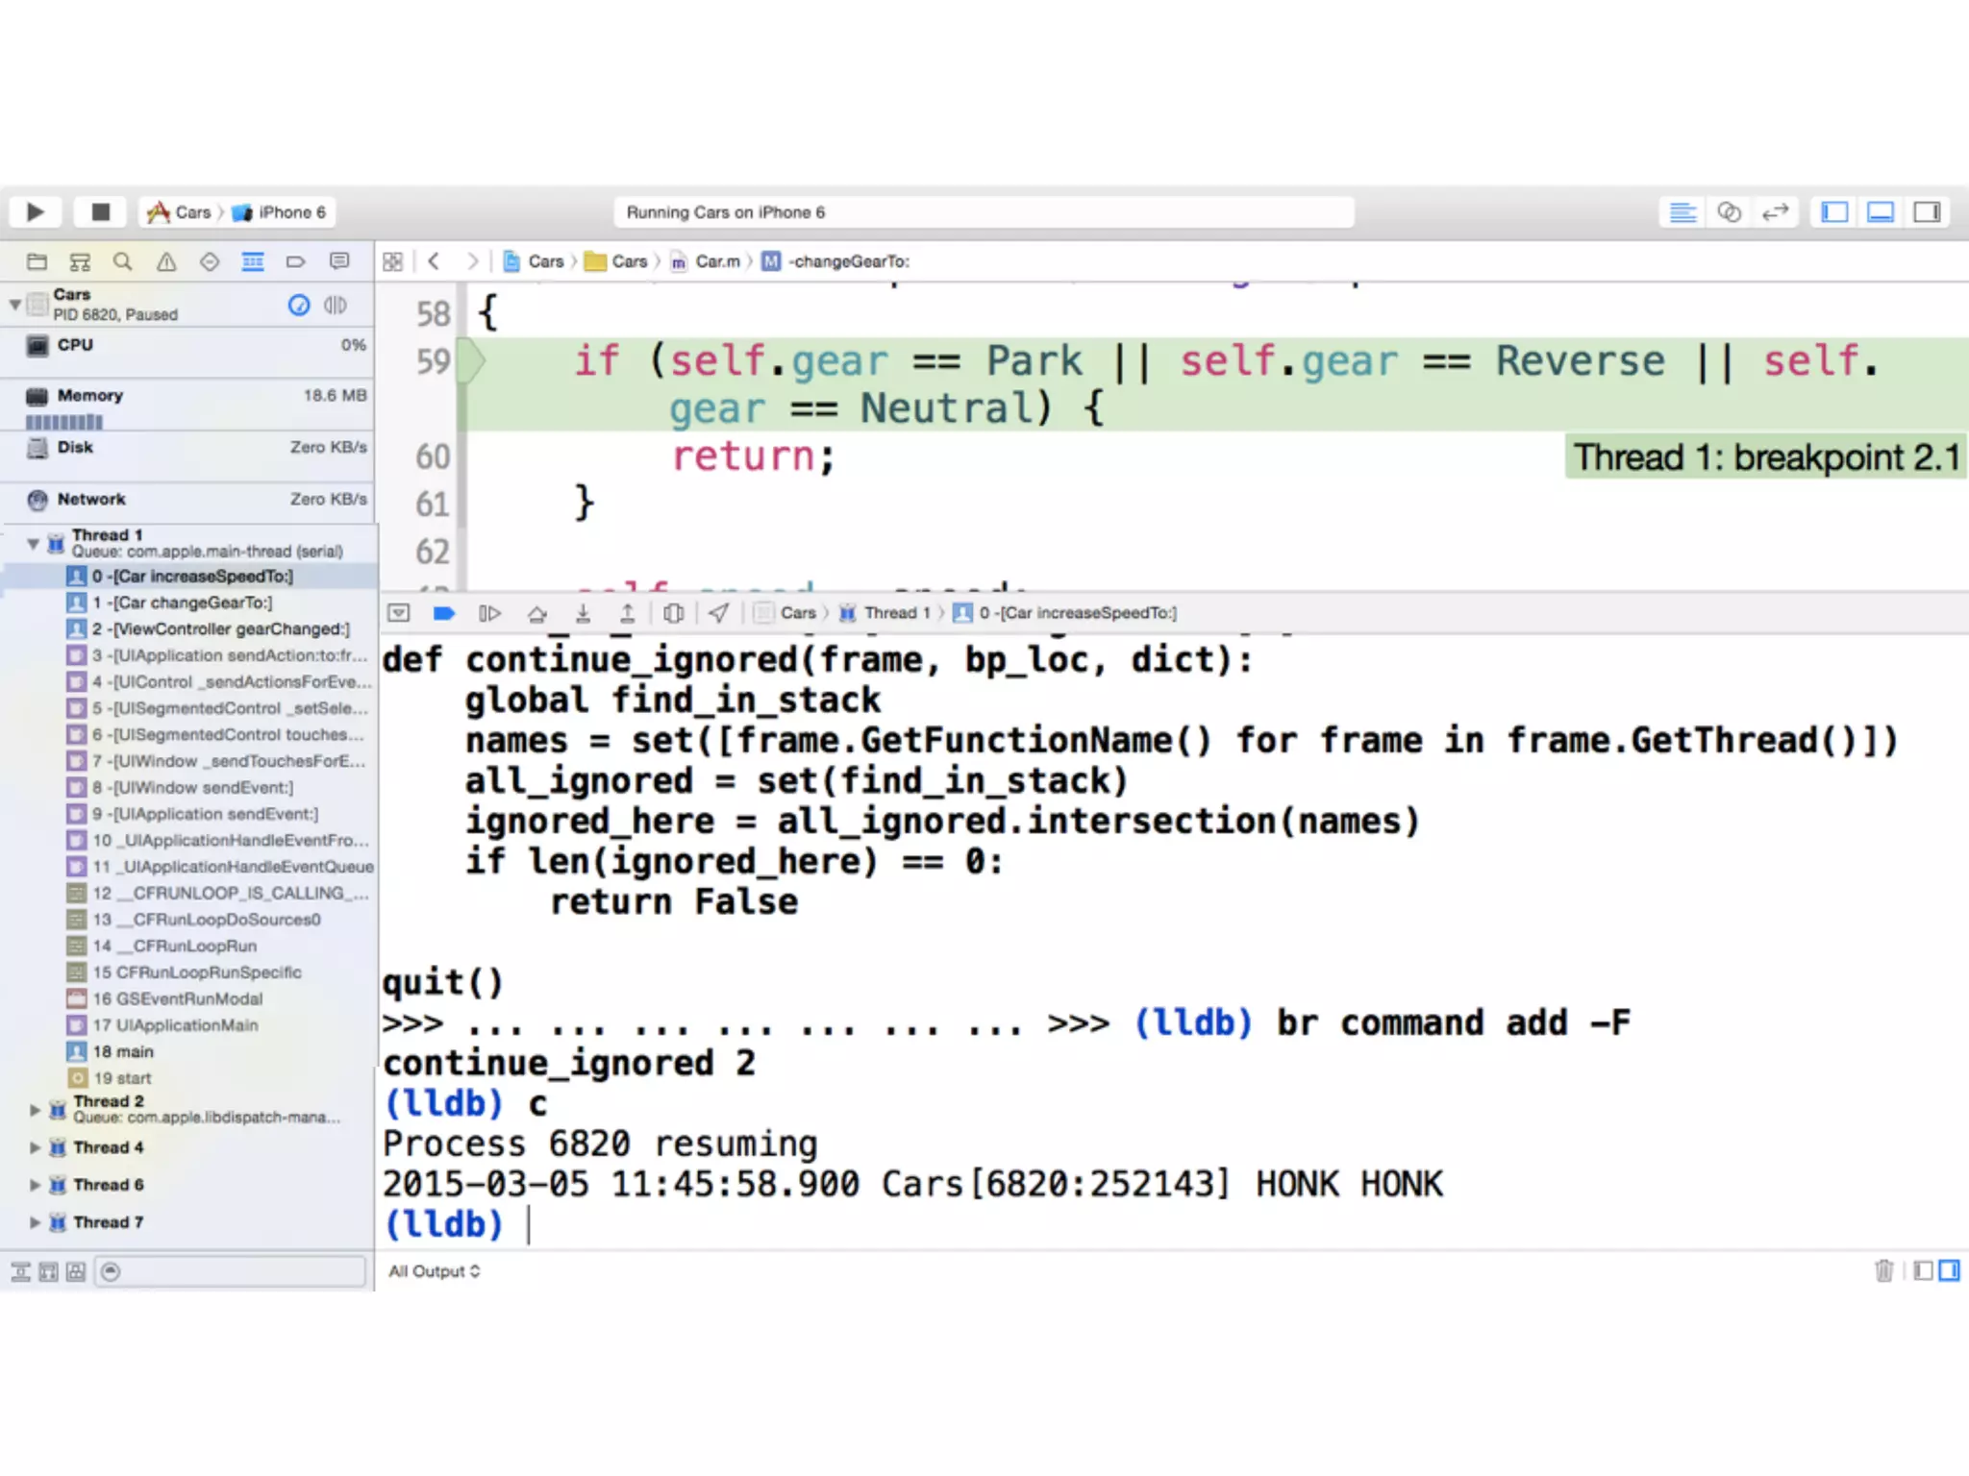
Task: Click the Run play button
Action: pyautogui.click(x=36, y=212)
